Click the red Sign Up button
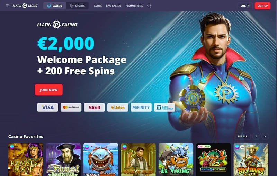 (262, 6)
